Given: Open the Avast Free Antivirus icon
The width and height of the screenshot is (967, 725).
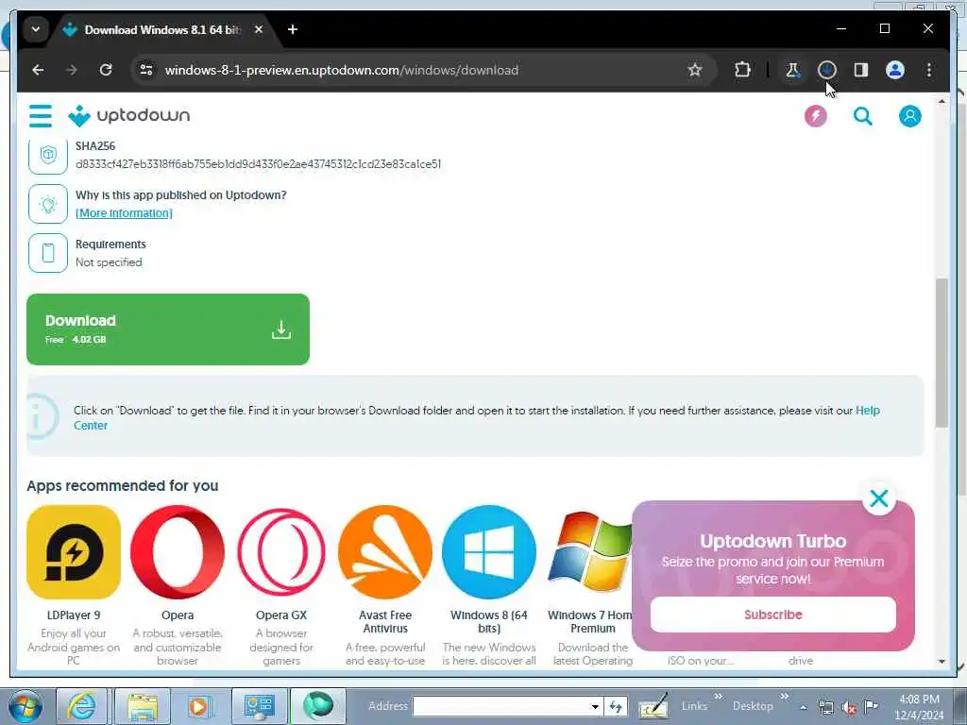Looking at the screenshot, I should point(385,551).
